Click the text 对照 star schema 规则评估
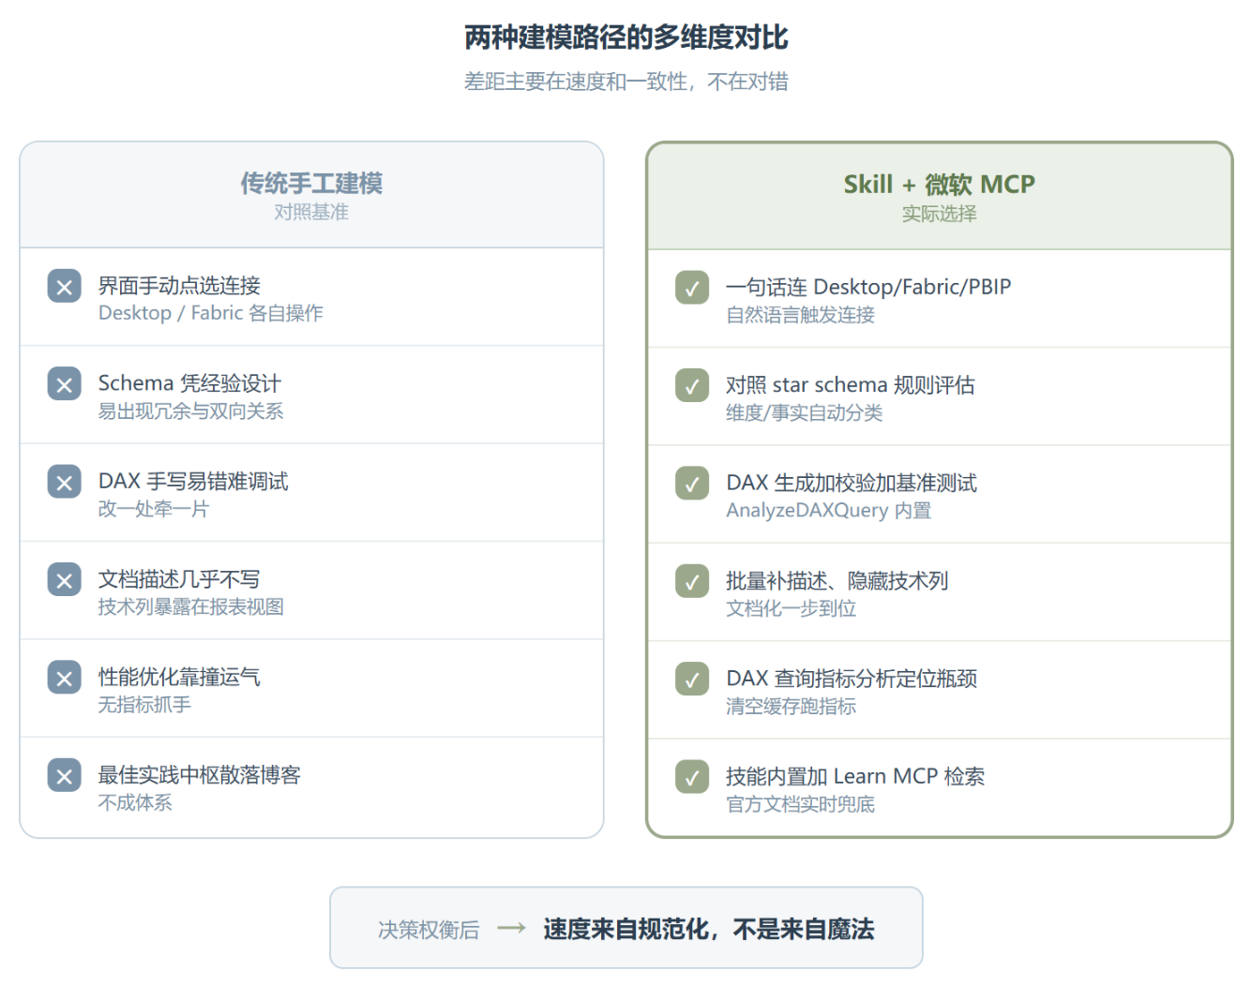Screen dimensions: 1251x986 (x=851, y=385)
